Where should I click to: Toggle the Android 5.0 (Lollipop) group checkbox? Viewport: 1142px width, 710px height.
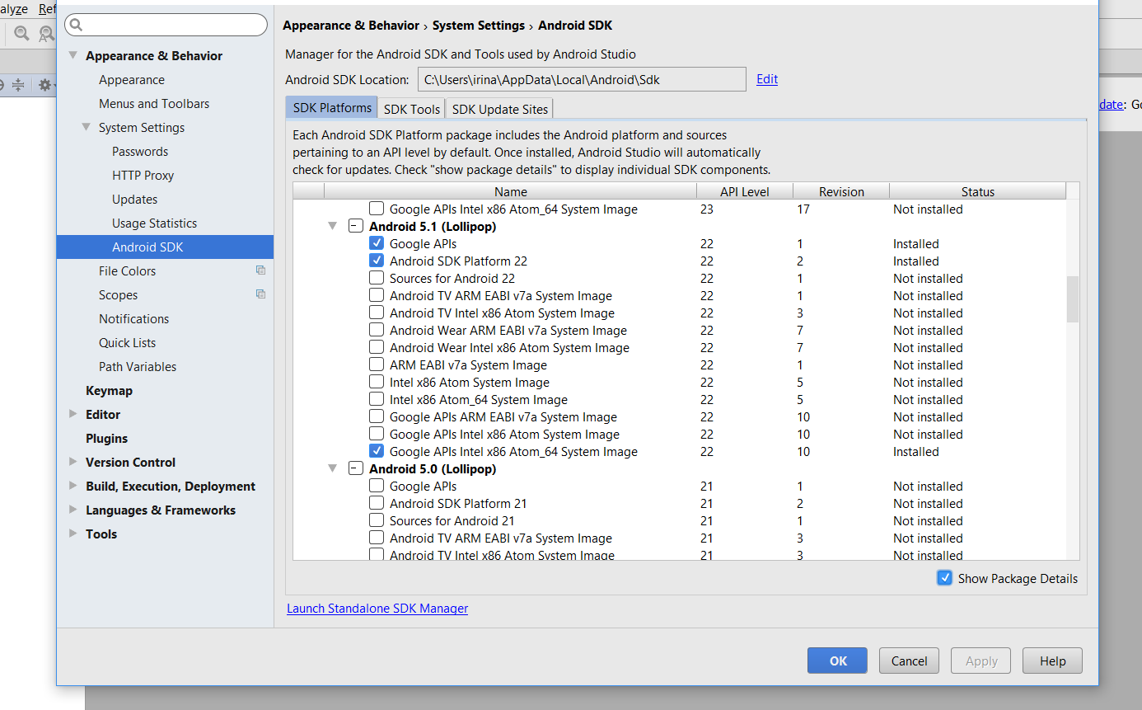(355, 468)
